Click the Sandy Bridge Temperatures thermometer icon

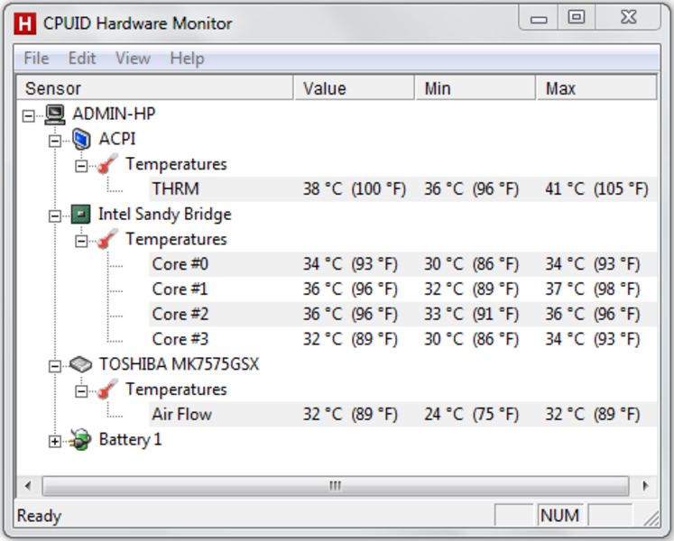point(107,239)
